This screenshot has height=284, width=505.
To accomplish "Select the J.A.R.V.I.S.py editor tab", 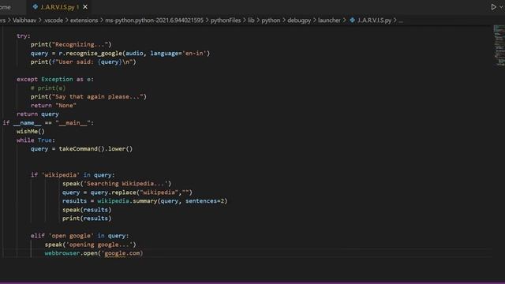I will coord(60,7).
